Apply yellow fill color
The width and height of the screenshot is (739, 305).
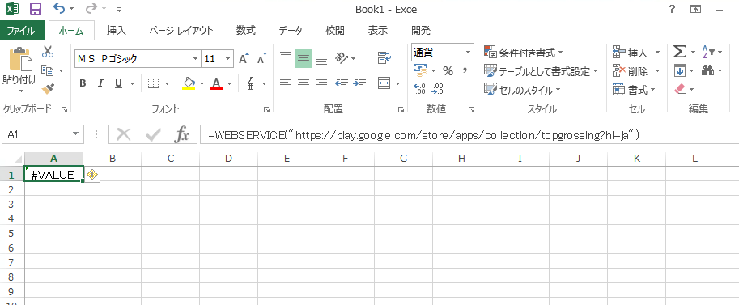point(189,83)
